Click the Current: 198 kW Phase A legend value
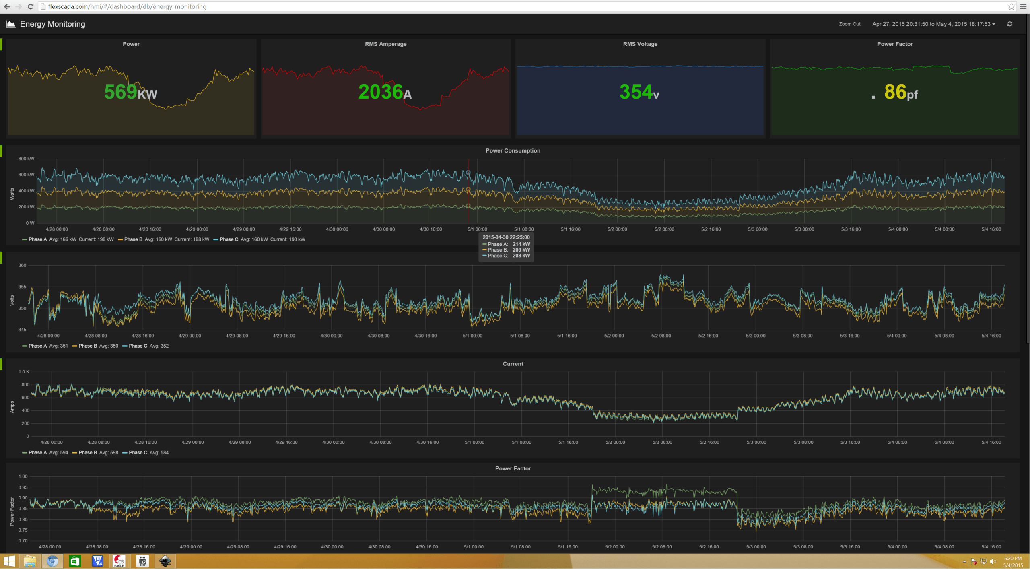The image size is (1030, 569). tap(96, 239)
